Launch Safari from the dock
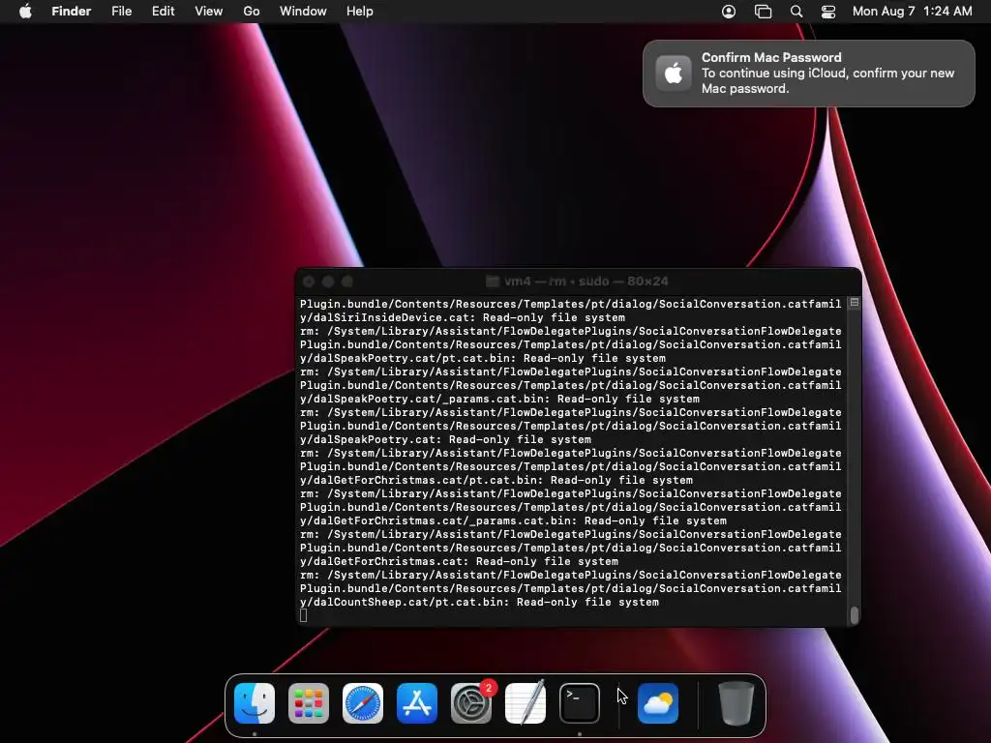Image resolution: width=991 pixels, height=743 pixels. (x=363, y=702)
